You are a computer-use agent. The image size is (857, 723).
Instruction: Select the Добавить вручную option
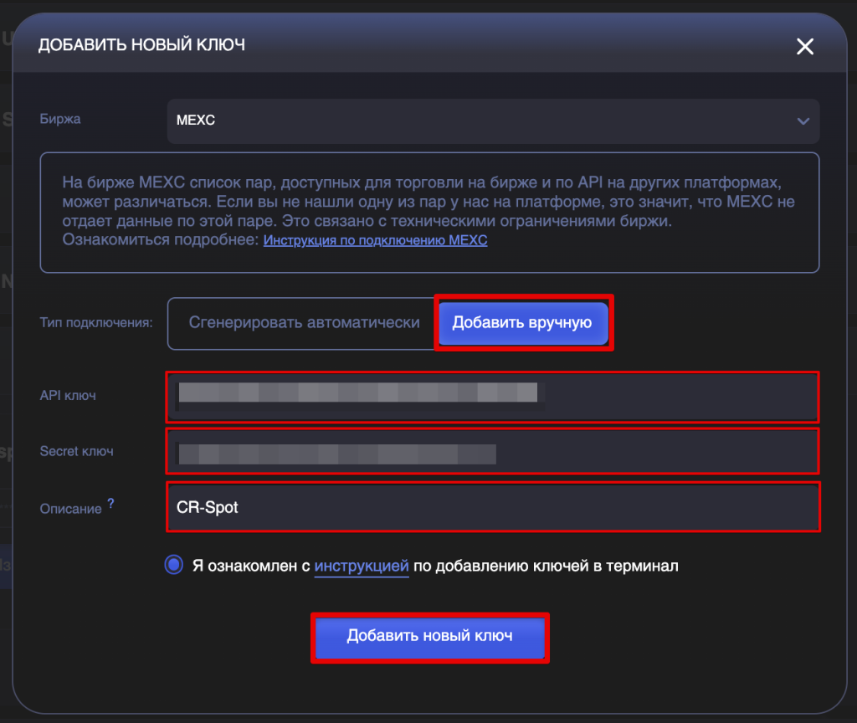(522, 322)
